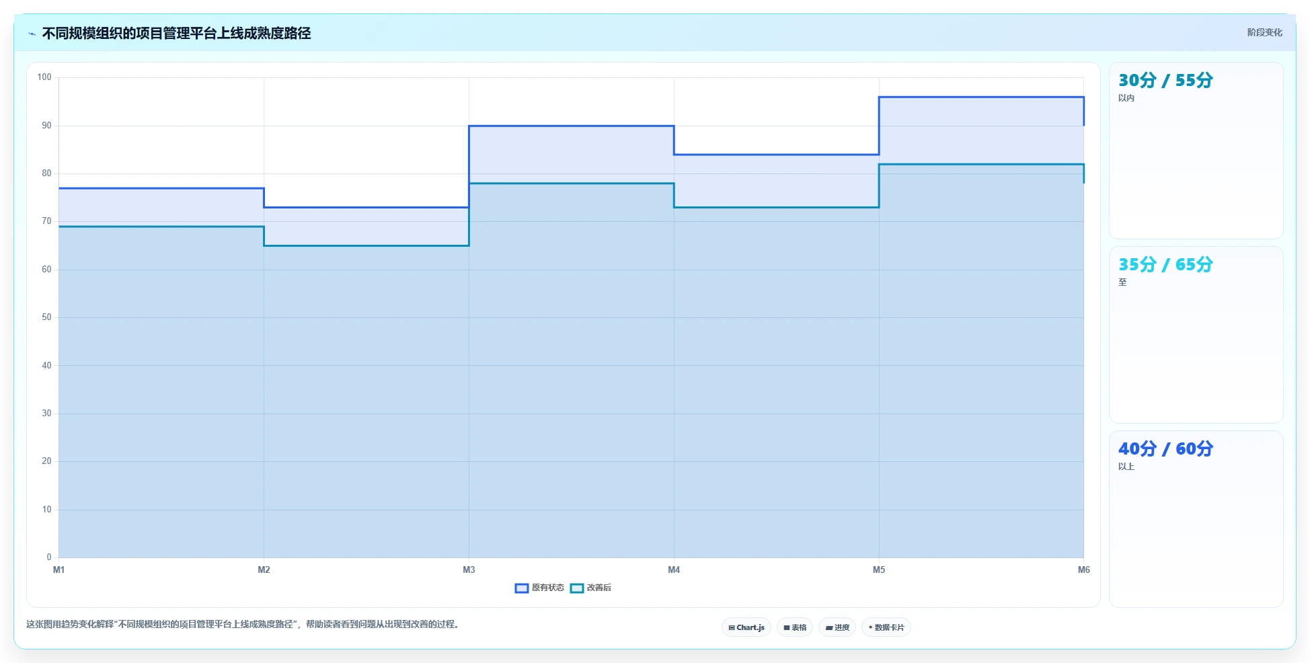Image resolution: width=1310 pixels, height=663 pixels.
Task: Click the 50 y-axis tick label
Action: click(46, 317)
